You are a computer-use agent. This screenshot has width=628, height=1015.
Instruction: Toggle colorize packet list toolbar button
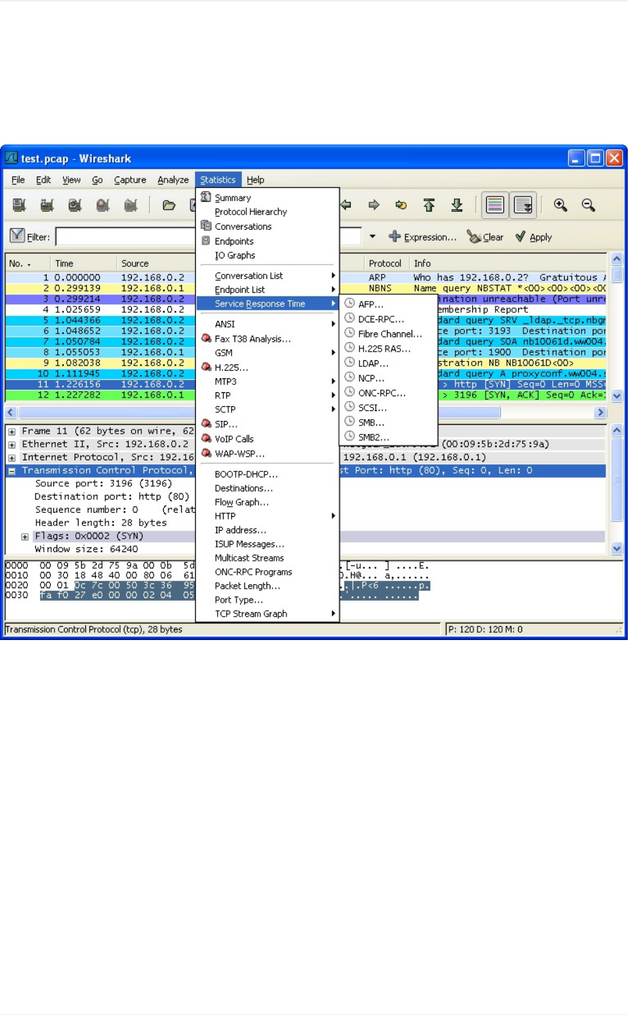[495, 205]
